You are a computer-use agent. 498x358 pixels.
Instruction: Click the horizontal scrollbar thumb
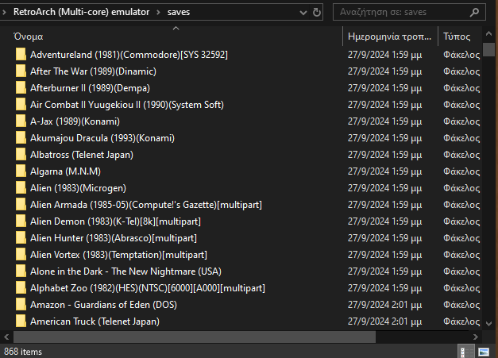pos(195,337)
